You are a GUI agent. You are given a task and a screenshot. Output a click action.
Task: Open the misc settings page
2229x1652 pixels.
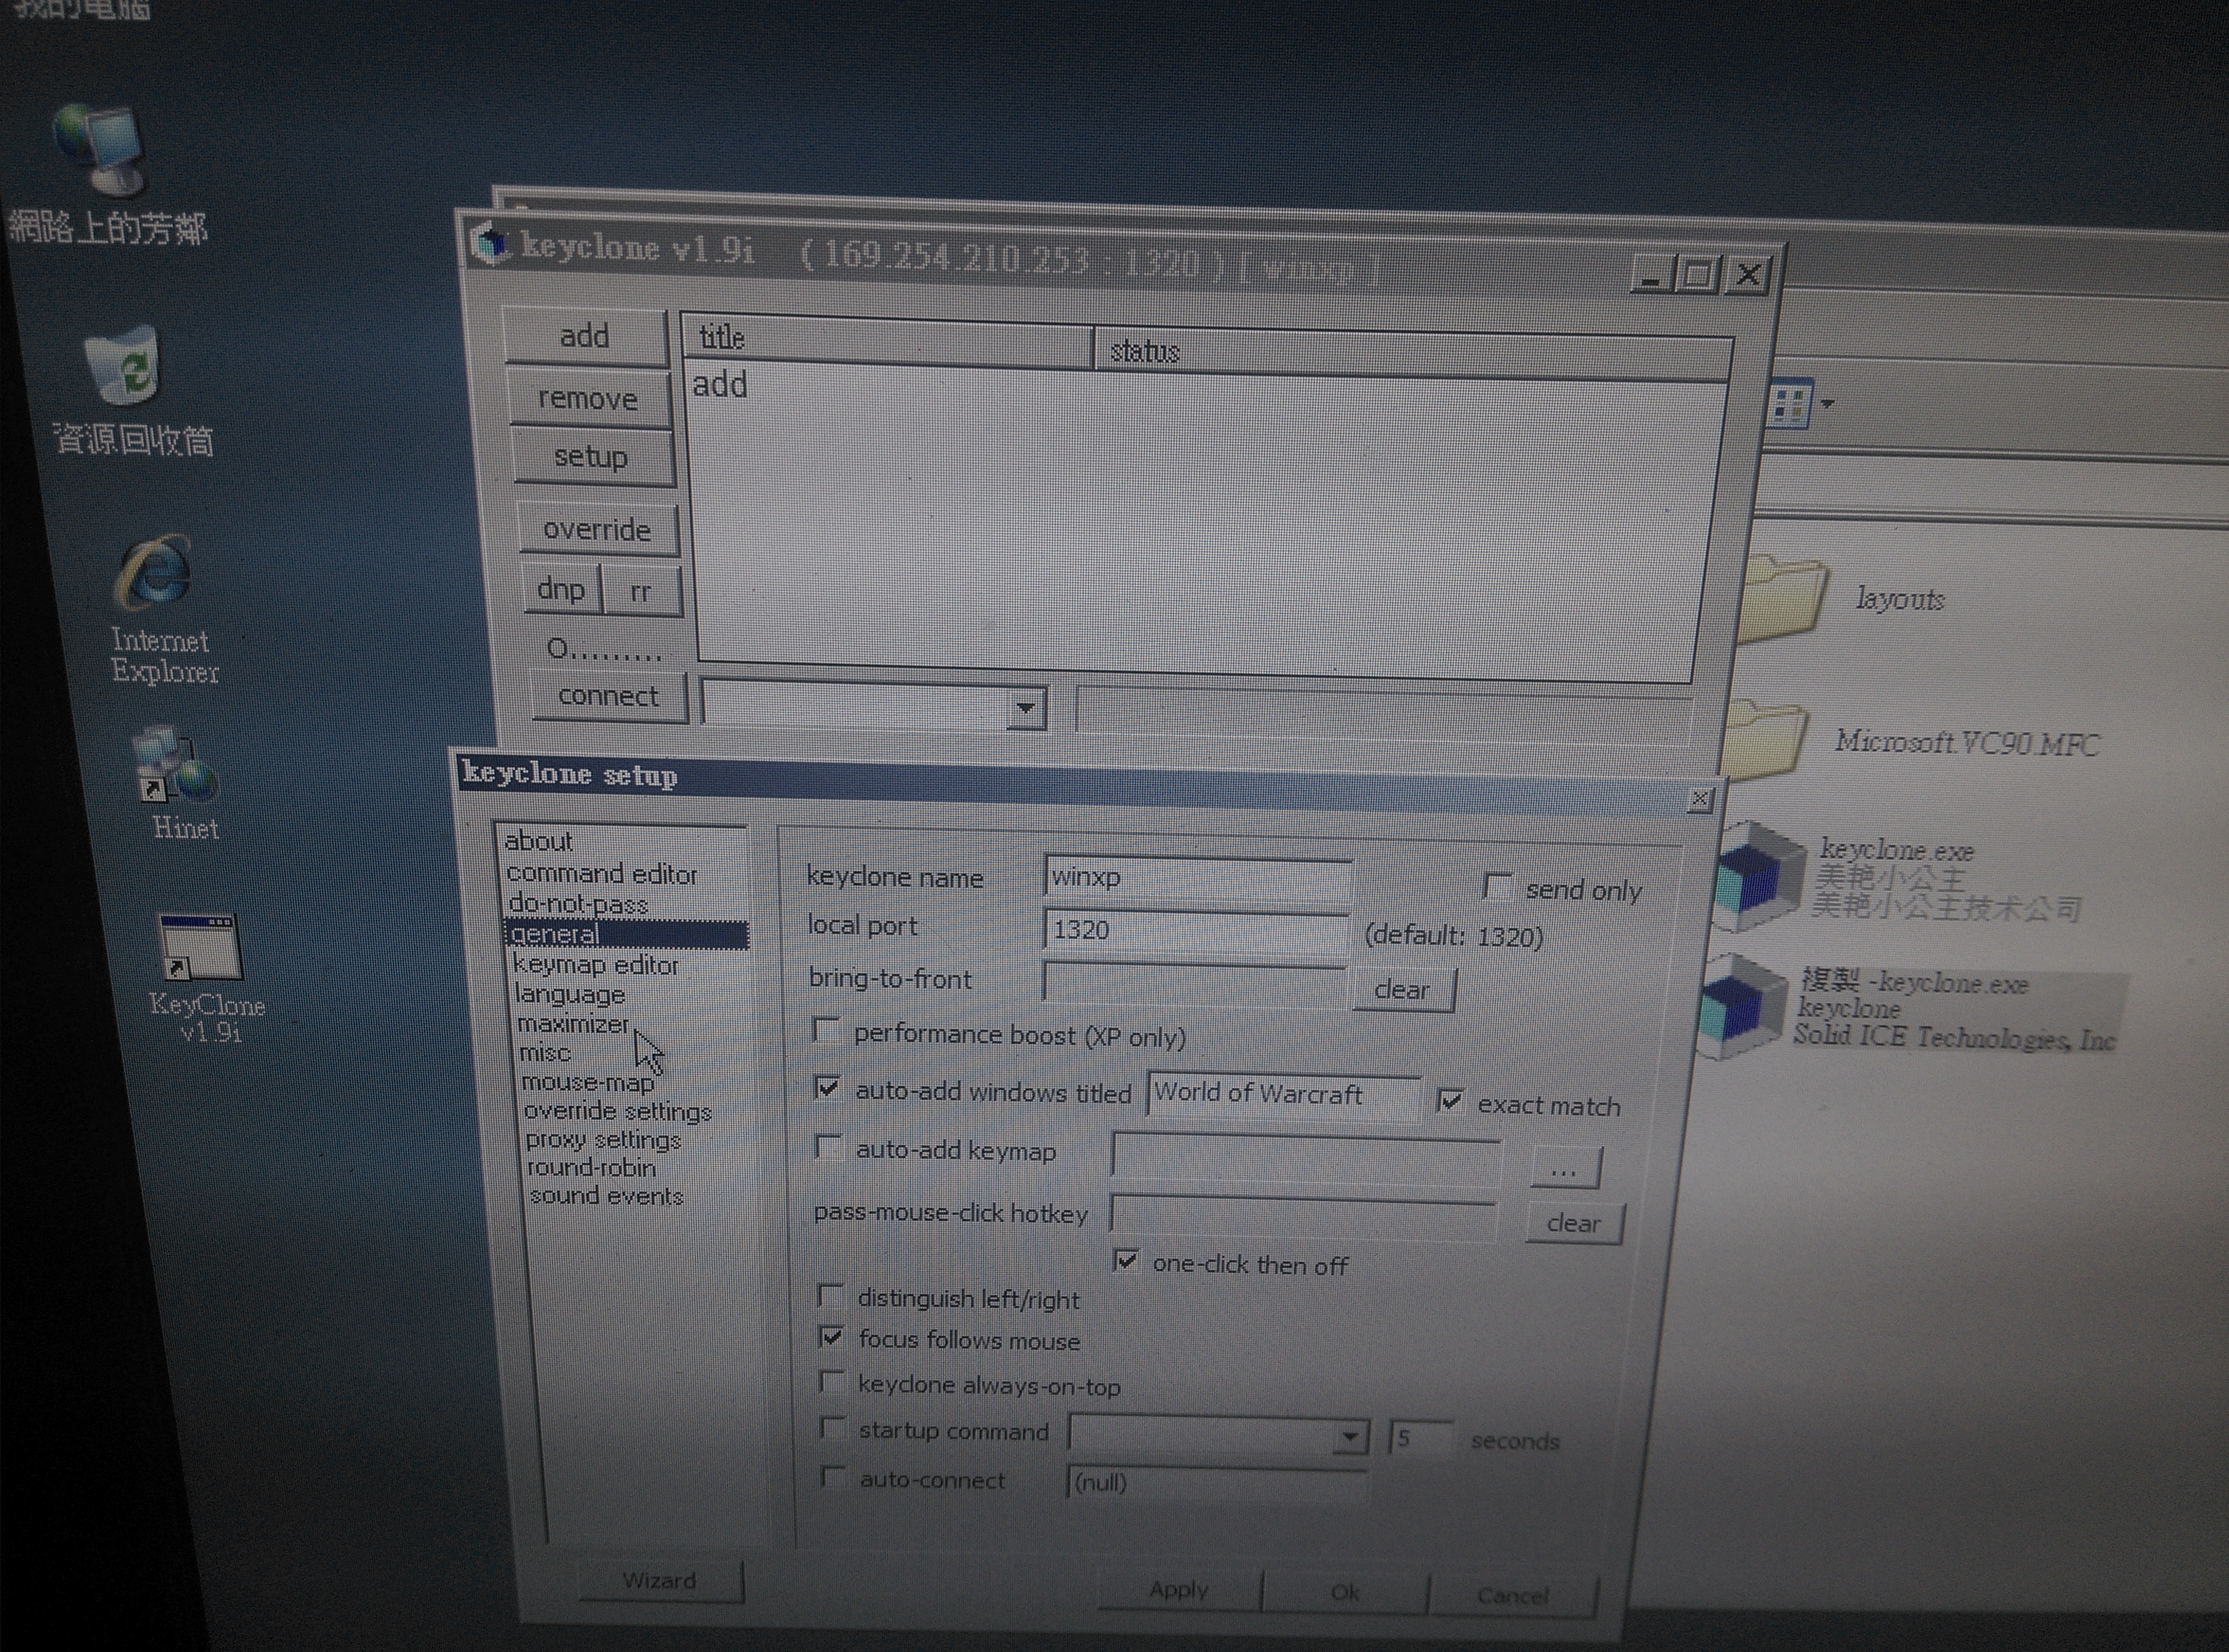545,1053
